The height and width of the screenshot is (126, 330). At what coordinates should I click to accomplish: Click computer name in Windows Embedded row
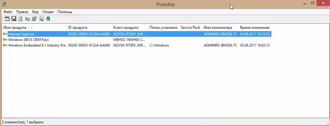click(x=220, y=45)
